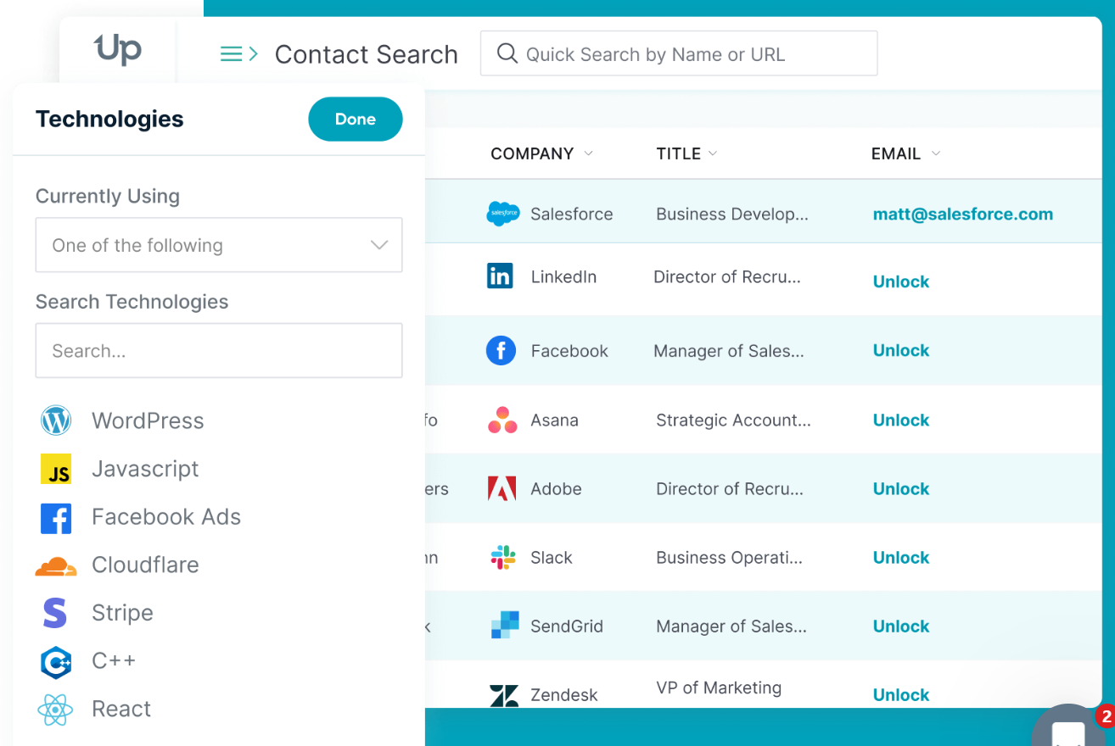Sort by the TITLE column arrow

pyautogui.click(x=713, y=153)
